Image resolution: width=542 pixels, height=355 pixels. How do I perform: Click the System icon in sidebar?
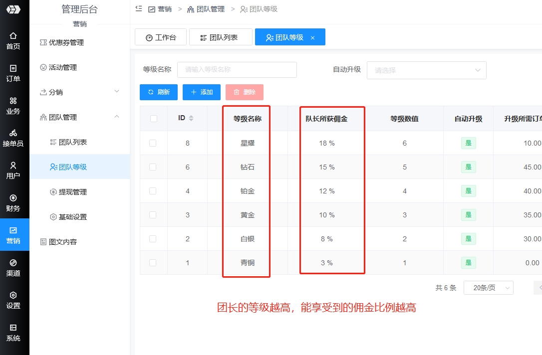tap(13, 328)
